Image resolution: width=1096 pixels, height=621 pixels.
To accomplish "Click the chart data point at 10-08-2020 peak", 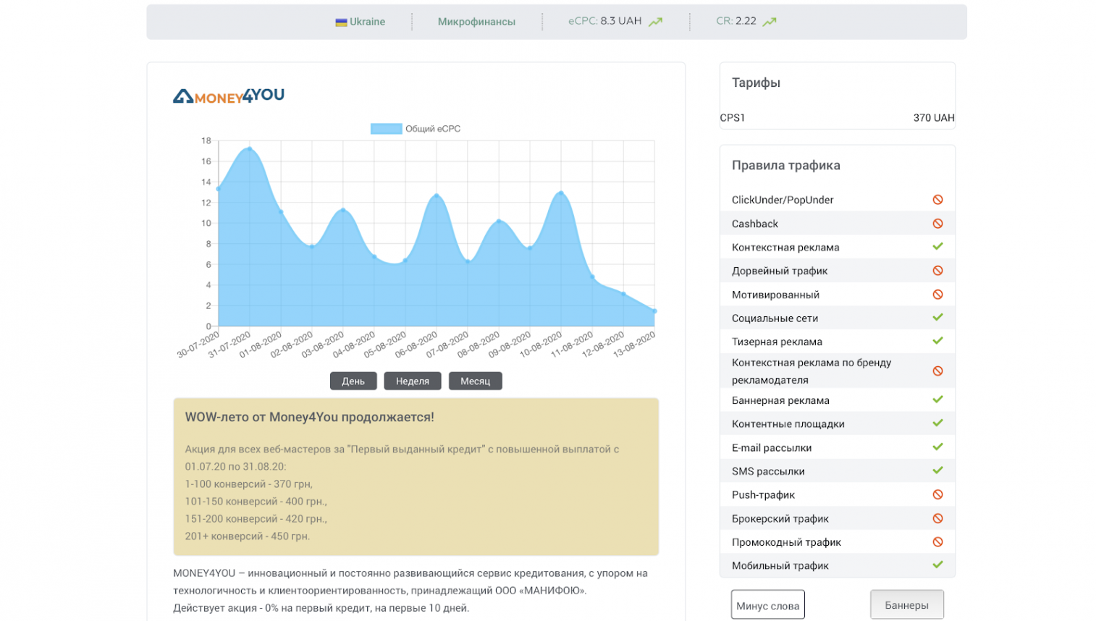I will tap(561, 193).
